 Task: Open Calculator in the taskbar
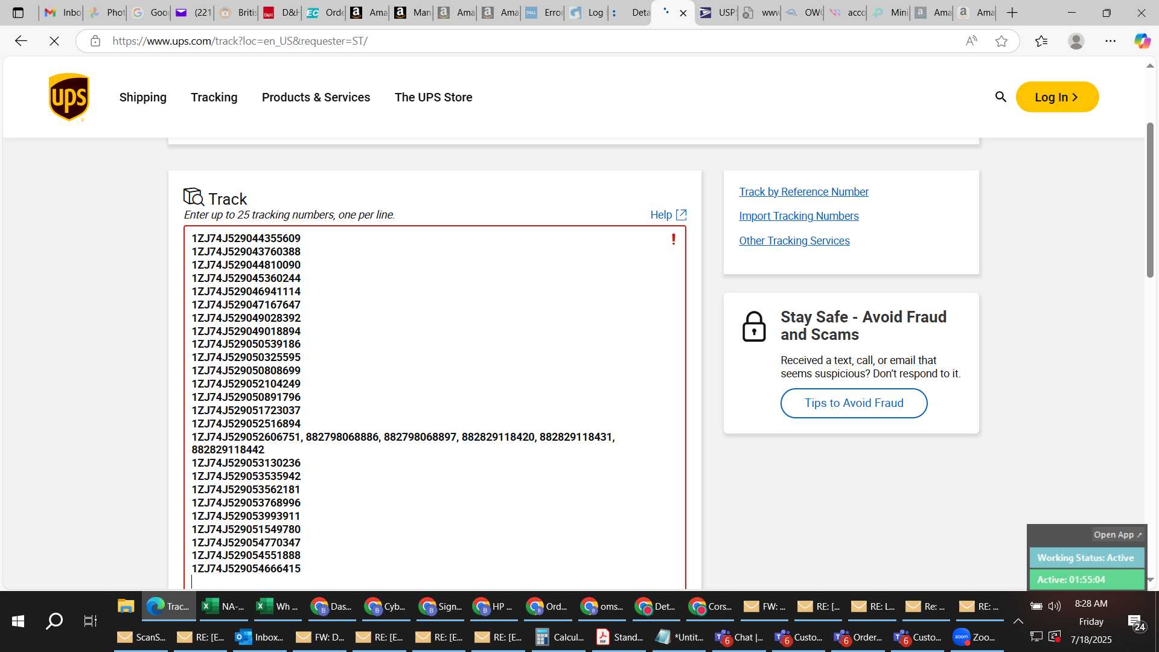point(560,637)
